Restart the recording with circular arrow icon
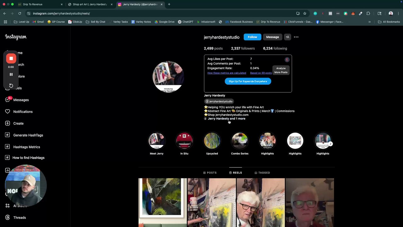This screenshot has height=227, width=403. point(11,85)
